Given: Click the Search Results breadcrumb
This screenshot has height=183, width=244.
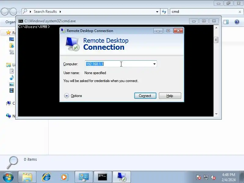Looking at the screenshot, I should [45, 12].
